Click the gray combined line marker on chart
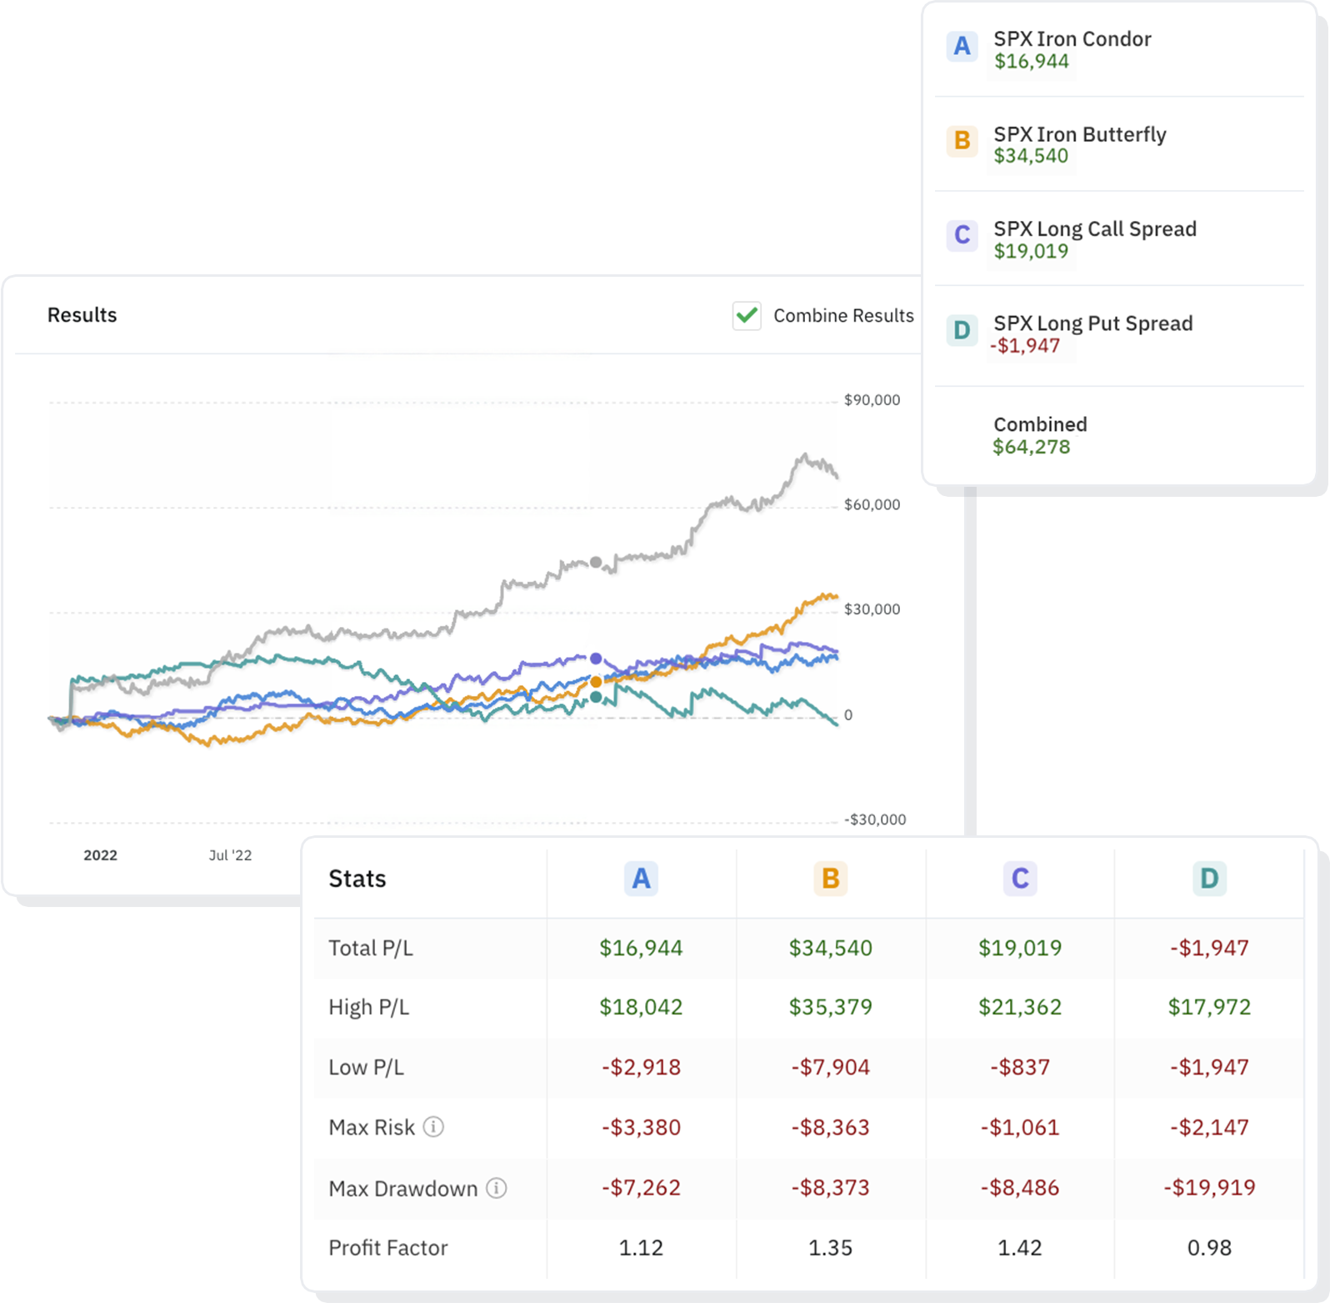This screenshot has height=1303, width=1330. click(596, 563)
